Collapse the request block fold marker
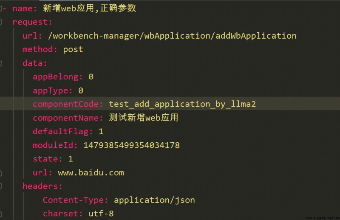 click(x=1, y=23)
